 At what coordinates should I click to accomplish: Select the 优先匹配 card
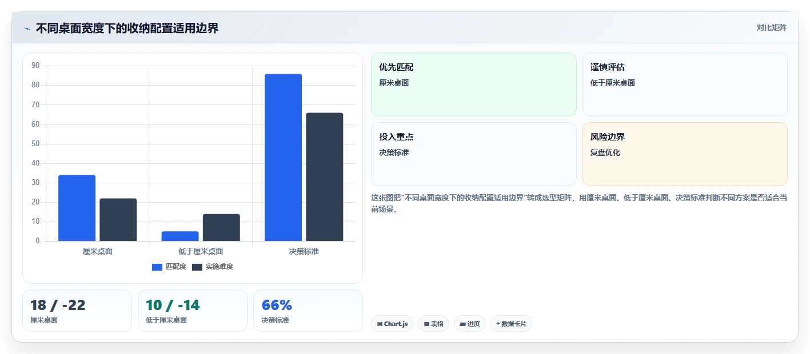coord(474,85)
